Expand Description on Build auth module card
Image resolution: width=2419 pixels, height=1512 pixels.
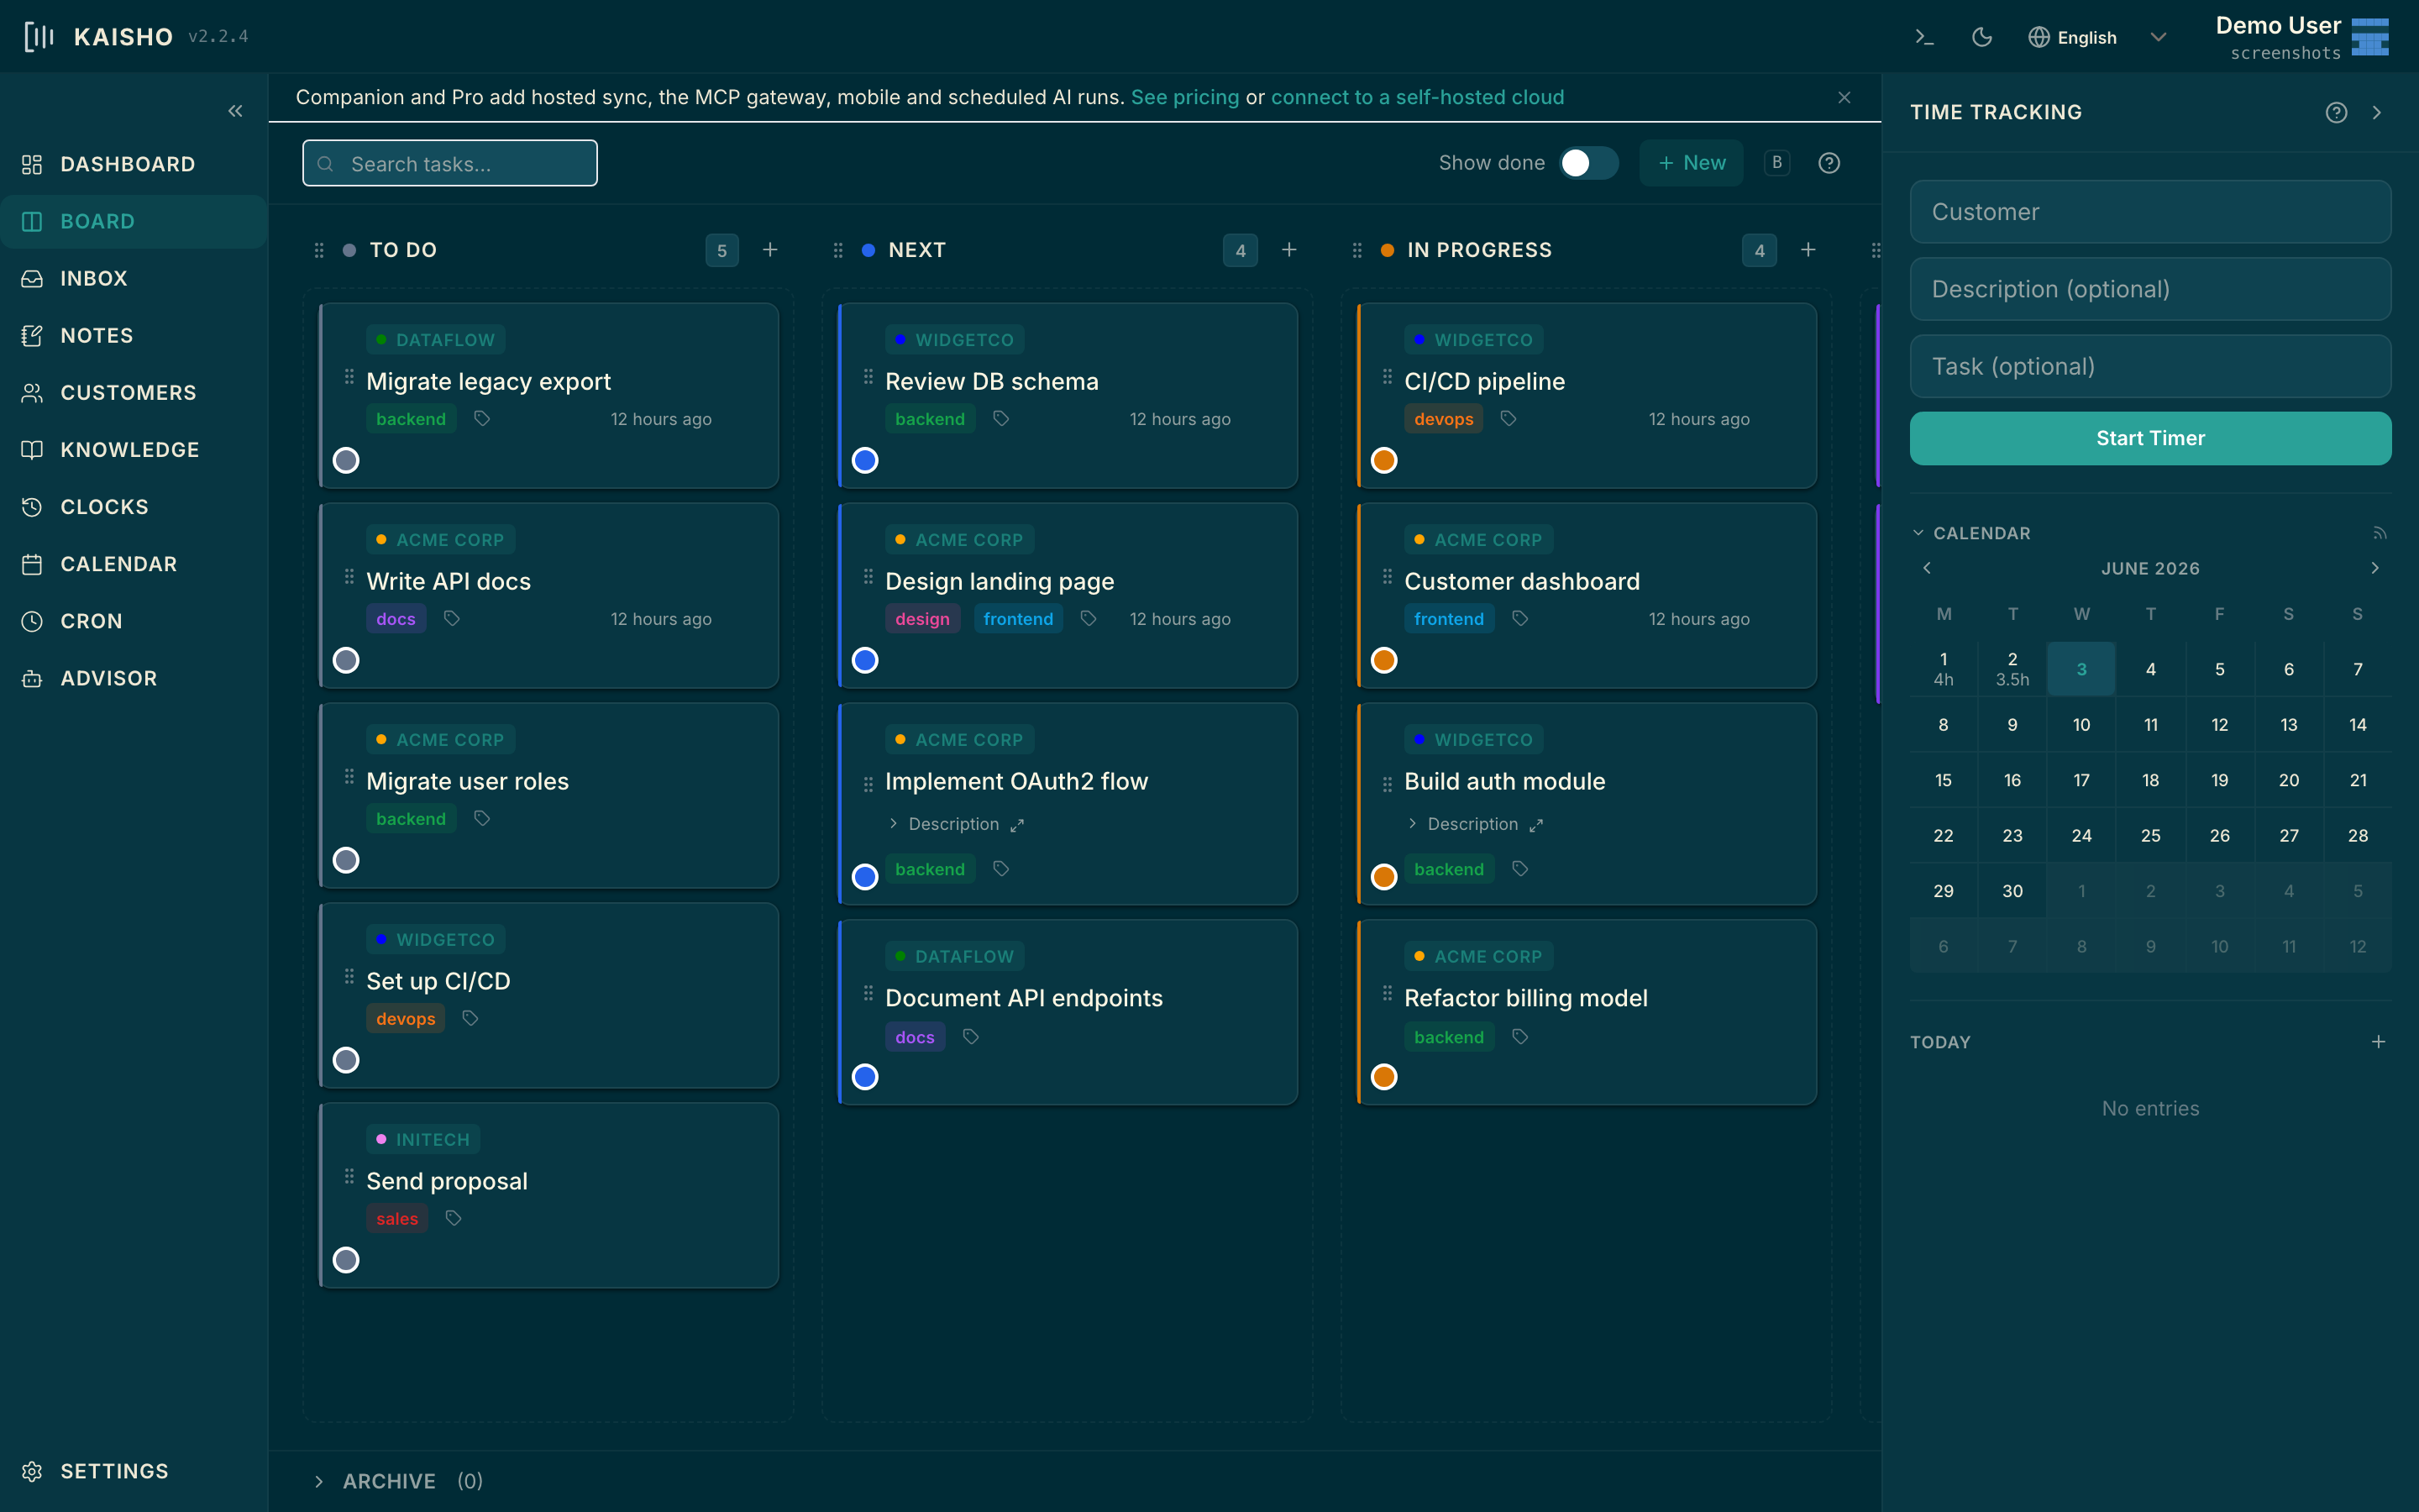point(1462,824)
